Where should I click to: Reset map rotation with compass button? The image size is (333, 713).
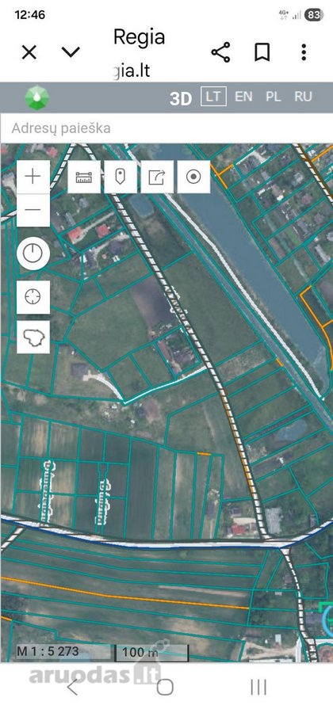tap(33, 254)
